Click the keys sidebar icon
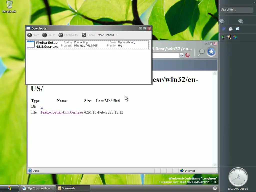Image resolution: width=256 pixels, height=192 pixels. [x=229, y=37]
